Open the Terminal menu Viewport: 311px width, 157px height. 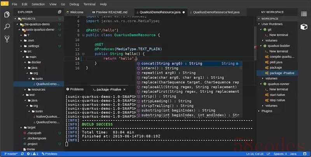point(89,4)
